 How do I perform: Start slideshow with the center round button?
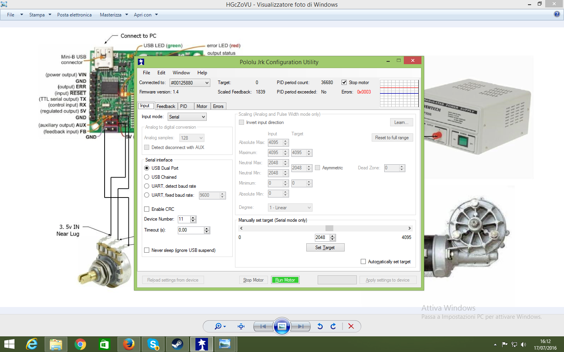[x=282, y=326]
